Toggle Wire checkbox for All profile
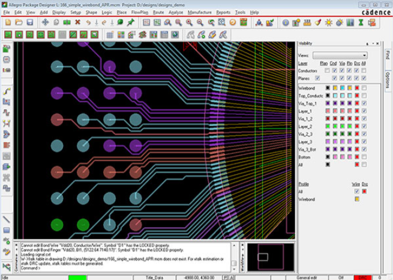 tap(357, 191)
